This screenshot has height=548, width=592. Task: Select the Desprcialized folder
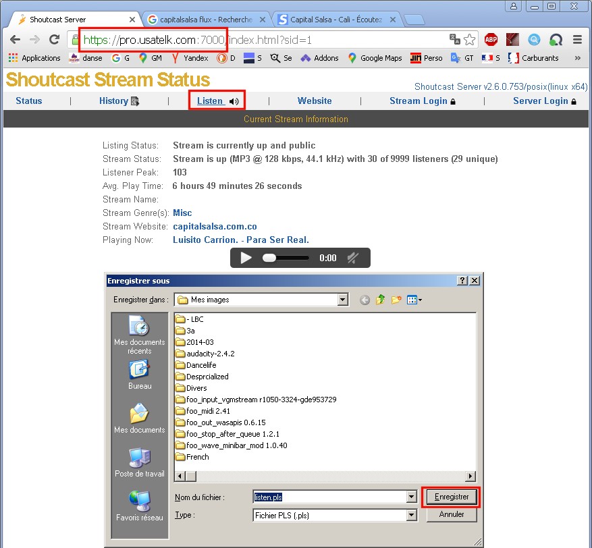click(x=202, y=377)
